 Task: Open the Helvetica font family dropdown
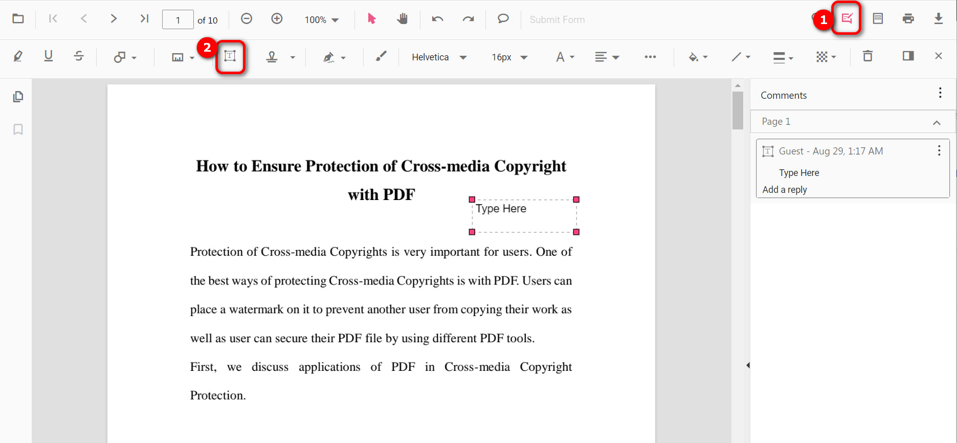439,57
